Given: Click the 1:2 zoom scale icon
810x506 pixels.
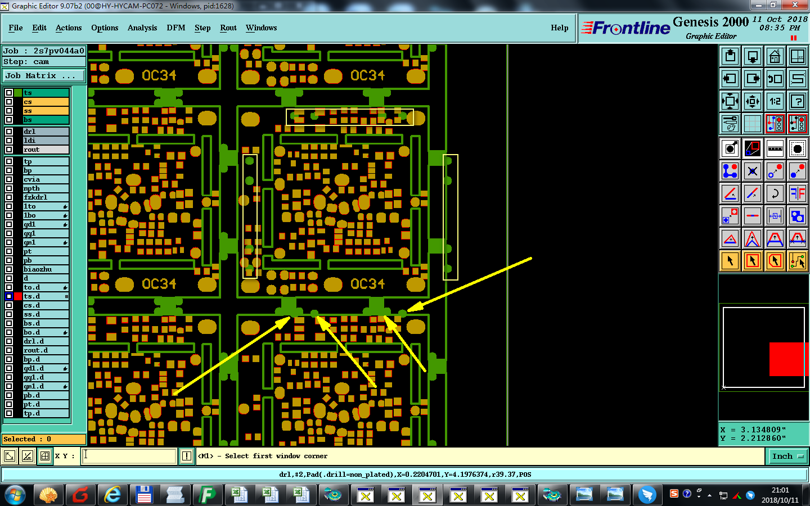Looking at the screenshot, I should 775,101.
